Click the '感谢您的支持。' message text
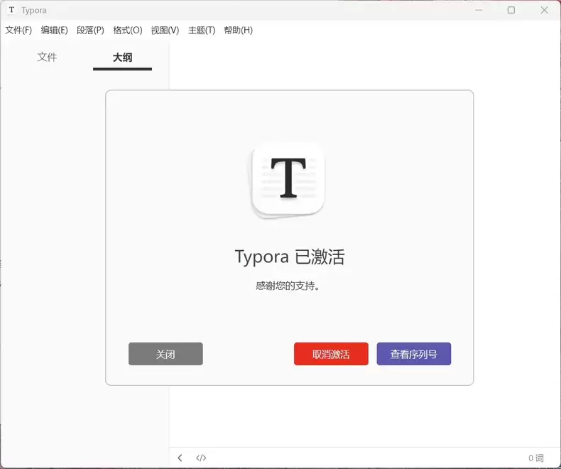The image size is (561, 469). coord(288,286)
